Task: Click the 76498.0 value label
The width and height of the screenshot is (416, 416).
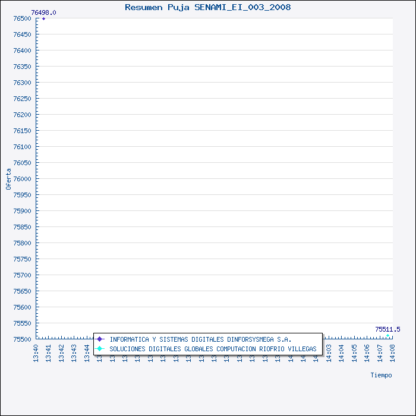Action: pos(43,12)
